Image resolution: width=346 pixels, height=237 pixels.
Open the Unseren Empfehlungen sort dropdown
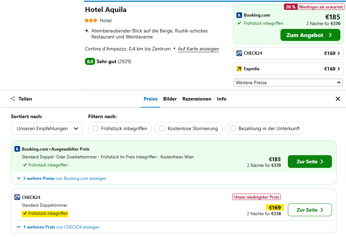(x=47, y=128)
